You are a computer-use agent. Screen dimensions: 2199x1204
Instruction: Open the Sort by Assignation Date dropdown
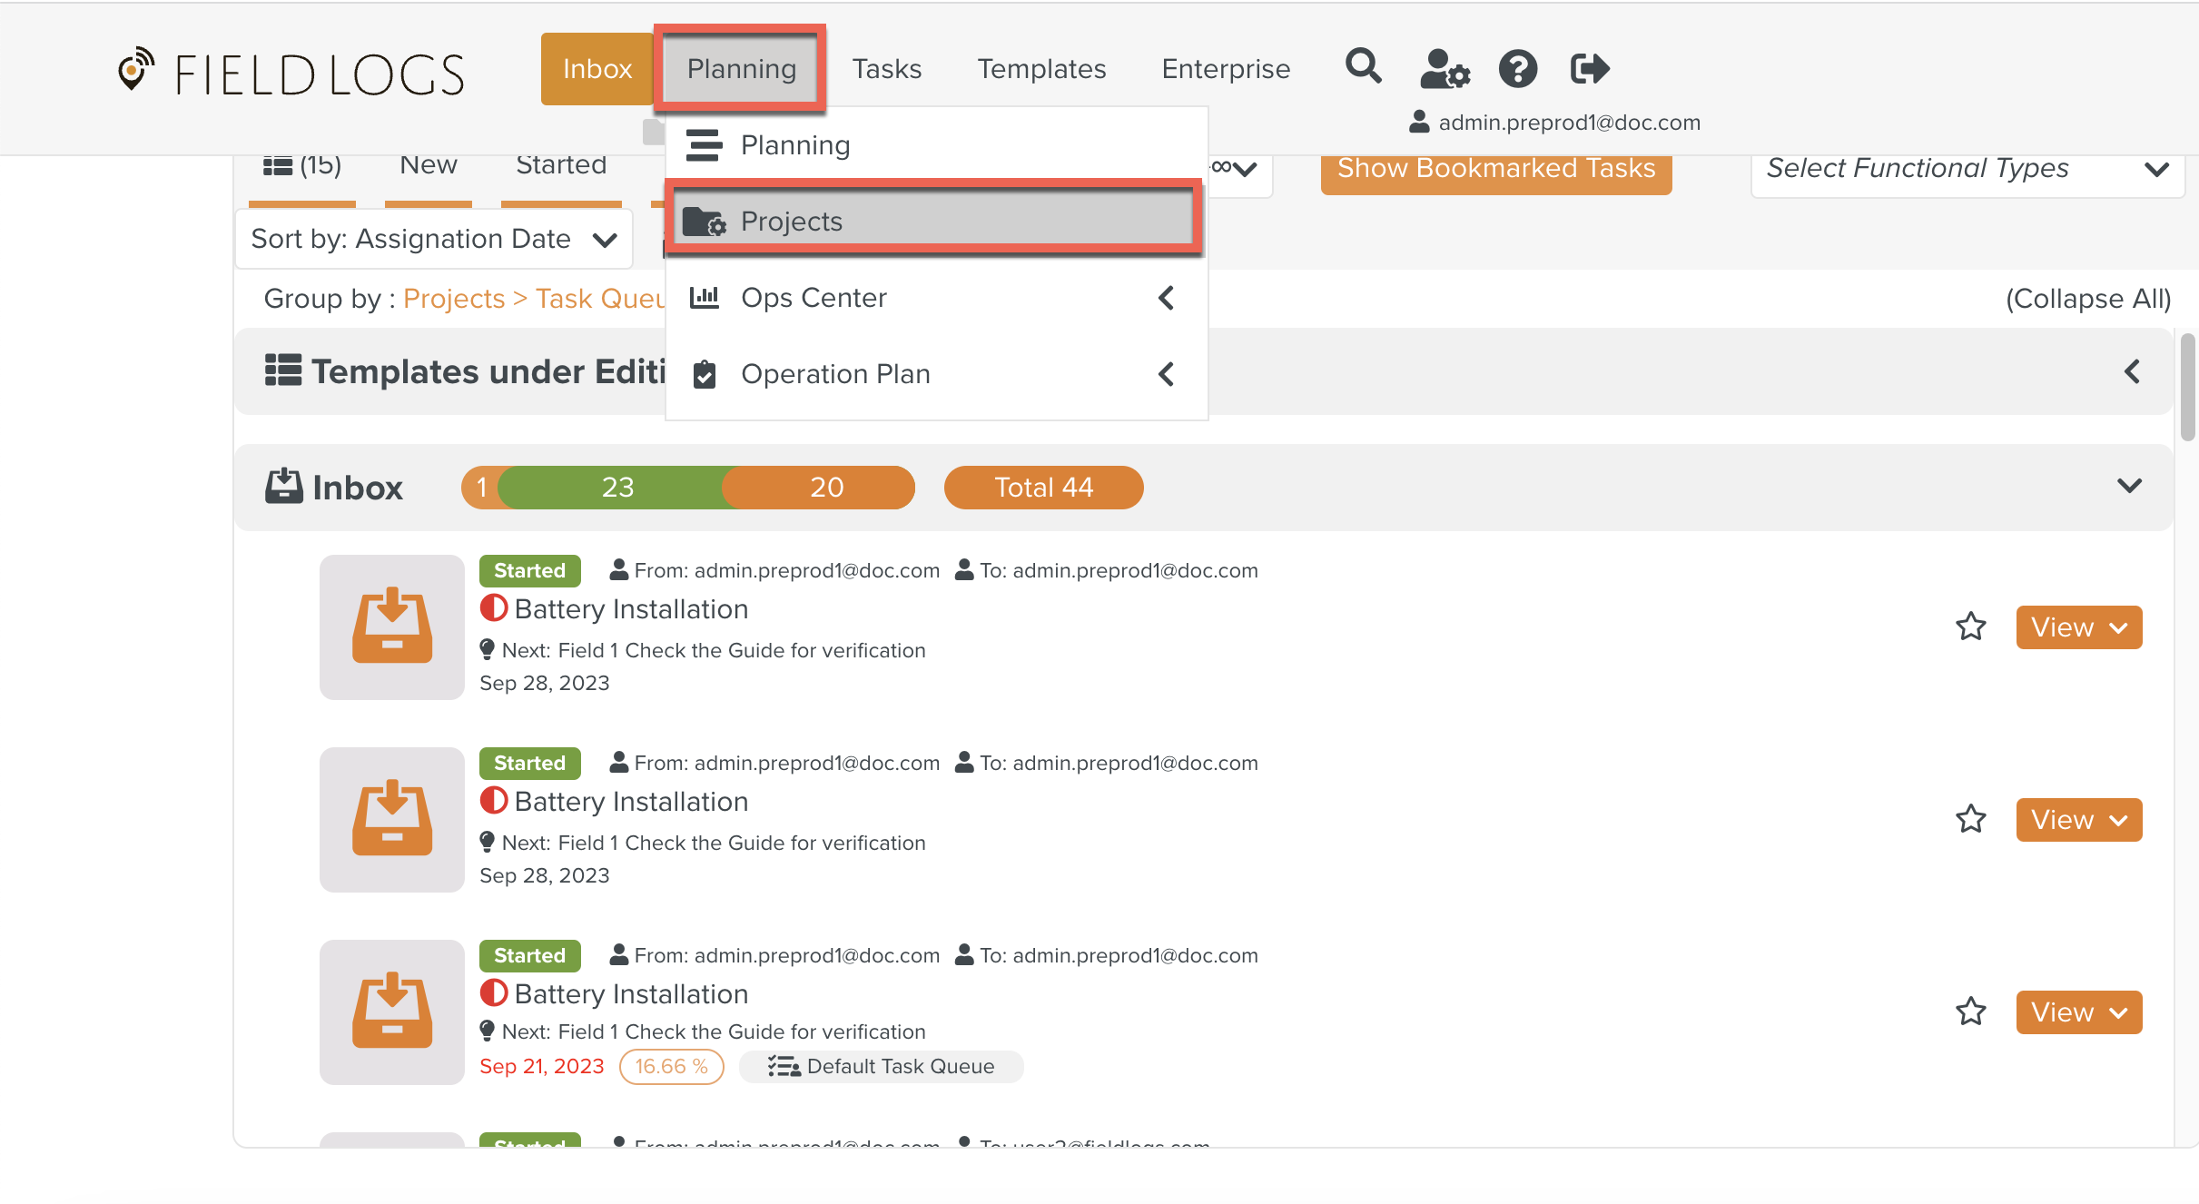click(x=434, y=239)
